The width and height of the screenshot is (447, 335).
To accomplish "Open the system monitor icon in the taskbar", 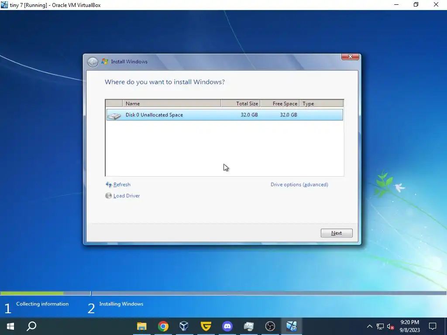I will click(x=248, y=326).
